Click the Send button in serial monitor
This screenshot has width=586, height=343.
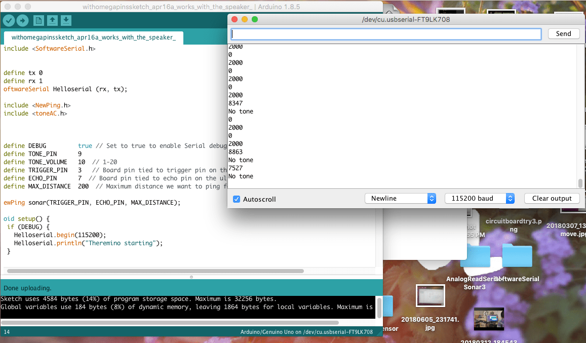564,33
